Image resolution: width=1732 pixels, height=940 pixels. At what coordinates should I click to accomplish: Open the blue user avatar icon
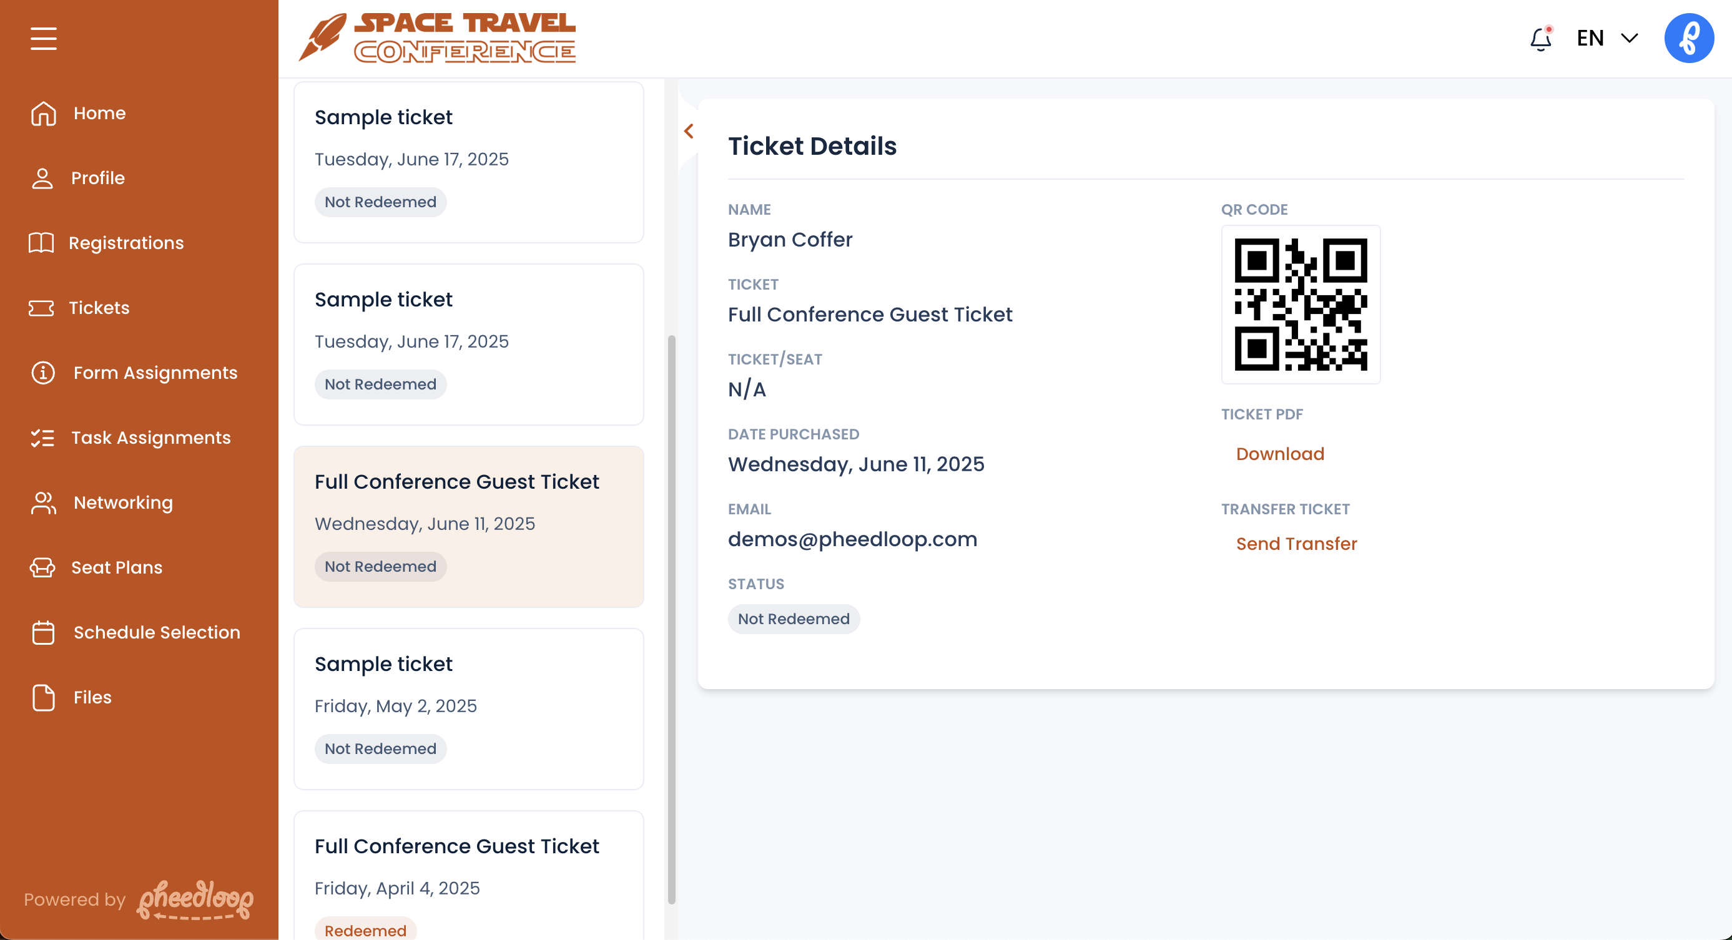click(1688, 38)
